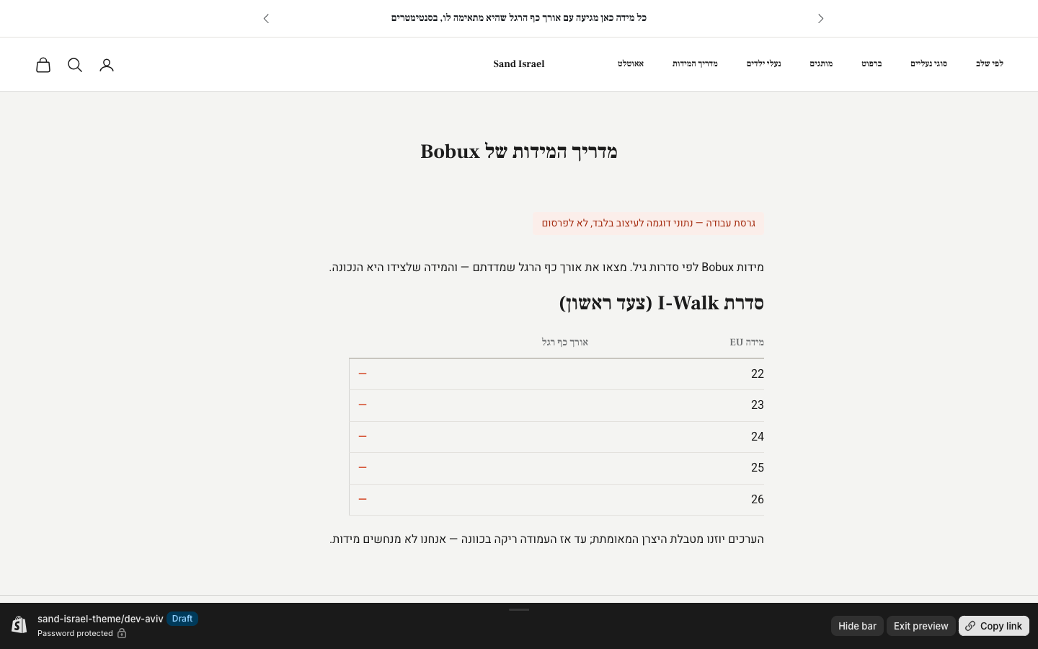Click size 25 in the table
The width and height of the screenshot is (1038, 649).
click(757, 468)
